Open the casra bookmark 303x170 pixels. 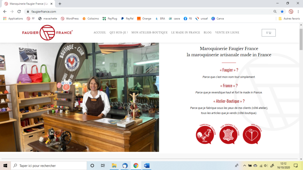point(174,18)
